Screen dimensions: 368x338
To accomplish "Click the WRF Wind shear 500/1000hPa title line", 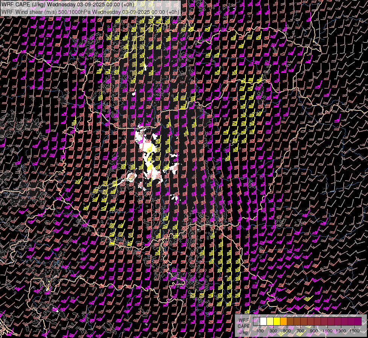I will pyautogui.click(x=90, y=12).
